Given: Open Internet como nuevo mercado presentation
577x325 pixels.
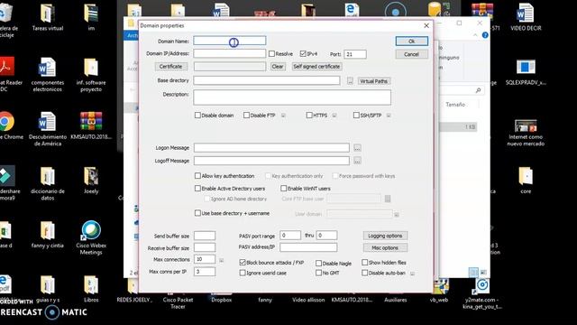Looking at the screenshot, I should click(x=526, y=133).
